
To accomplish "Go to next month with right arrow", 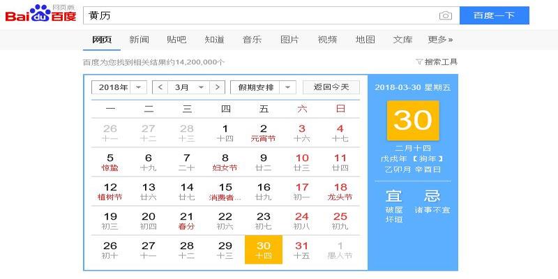I will [x=218, y=87].
